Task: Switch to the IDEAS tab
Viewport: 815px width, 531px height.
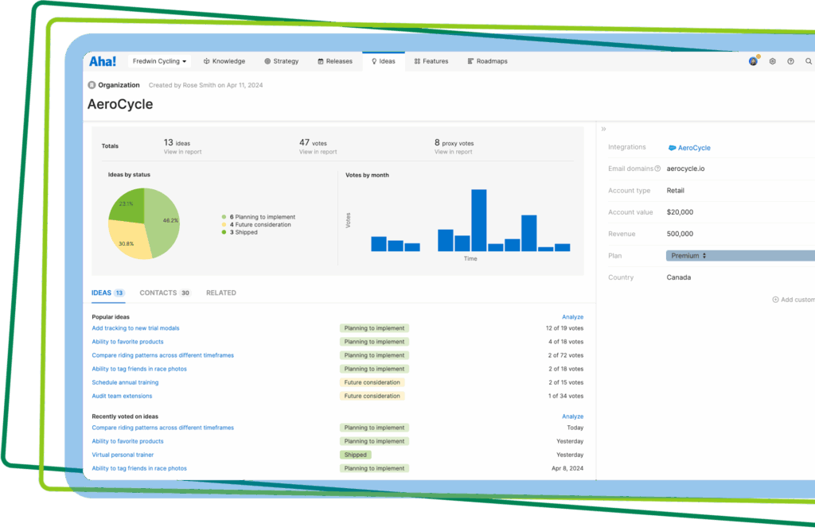Action: 107,293
